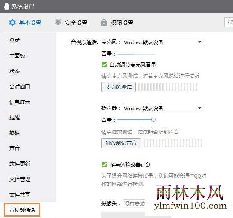Select 热键 in the sidebar

pos(15,133)
